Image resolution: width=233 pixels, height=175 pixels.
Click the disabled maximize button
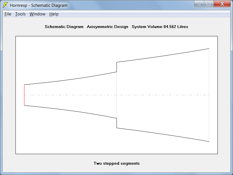[x=209, y=4]
